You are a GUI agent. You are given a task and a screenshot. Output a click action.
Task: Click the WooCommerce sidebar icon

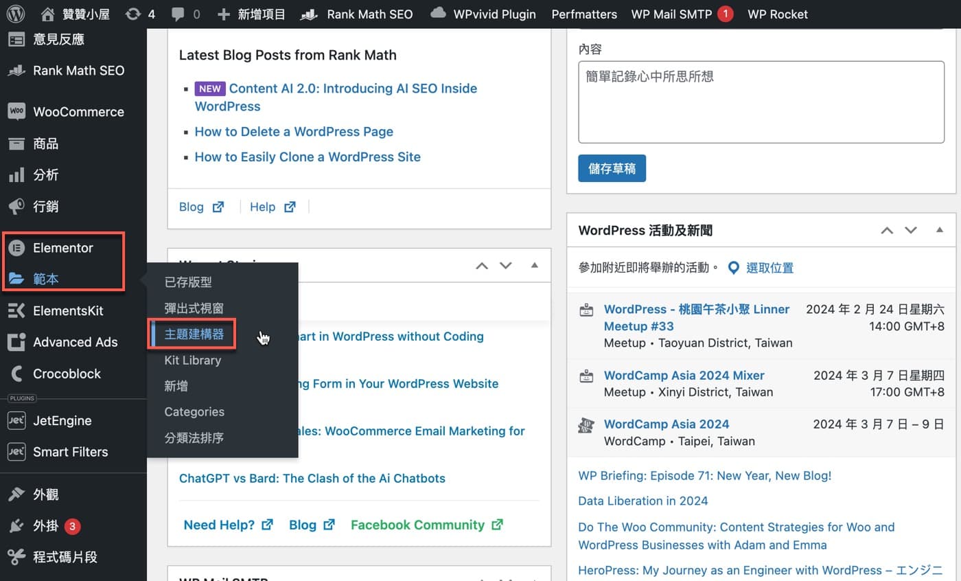(16, 111)
